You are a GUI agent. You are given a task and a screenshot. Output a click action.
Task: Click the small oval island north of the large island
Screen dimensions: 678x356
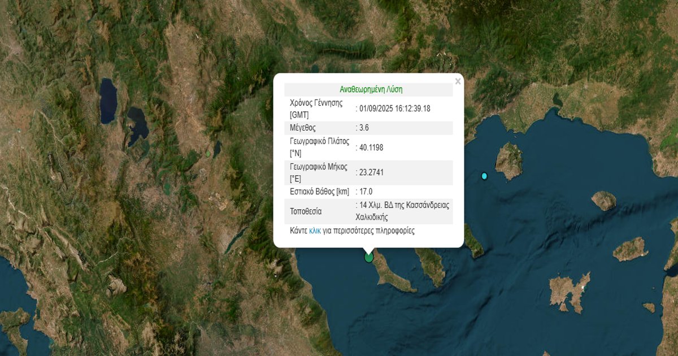tap(603, 200)
